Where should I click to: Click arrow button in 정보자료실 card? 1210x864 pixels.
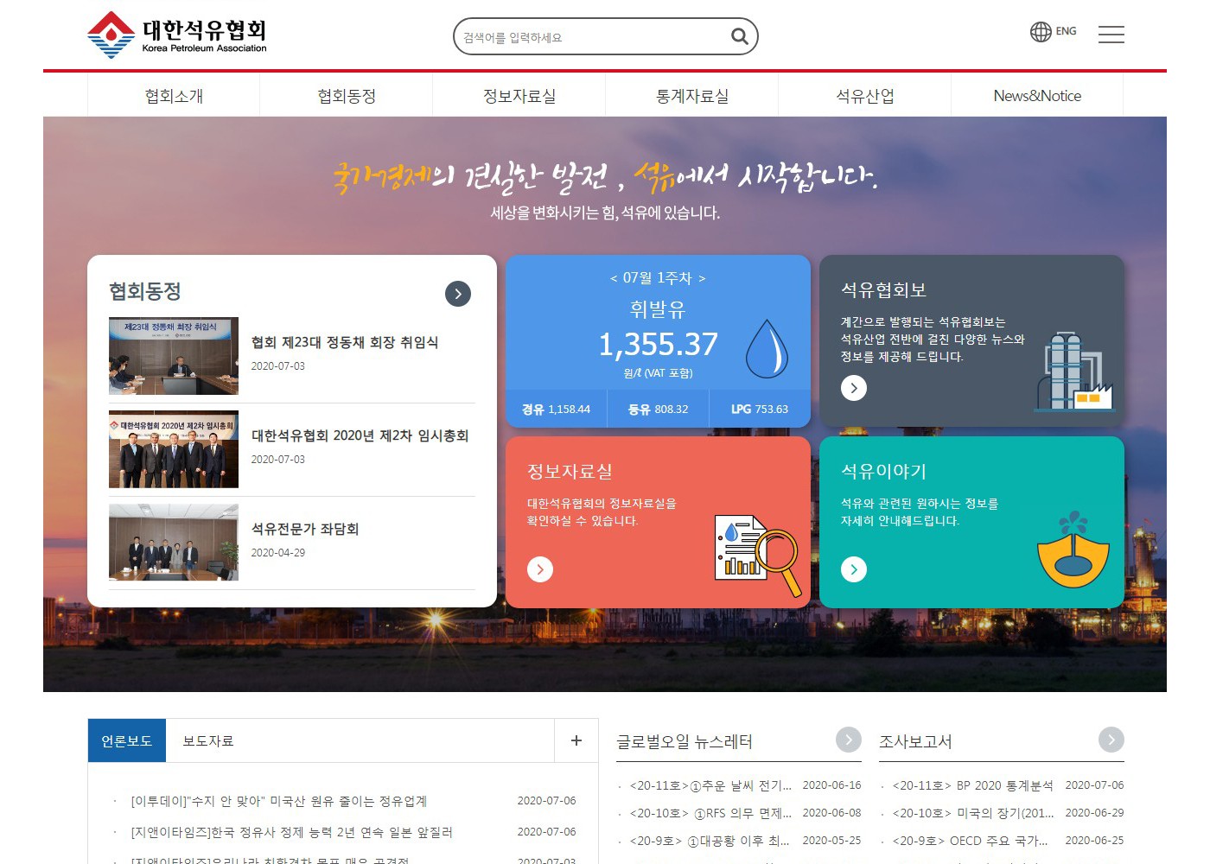(x=540, y=569)
